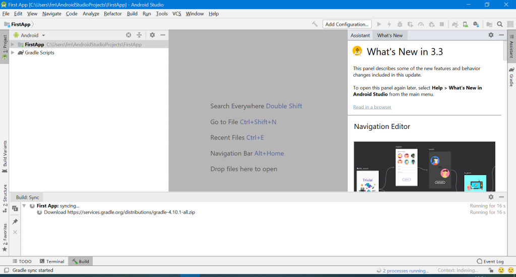
Task: Click the Profile app gauge icon
Action: click(x=421, y=24)
